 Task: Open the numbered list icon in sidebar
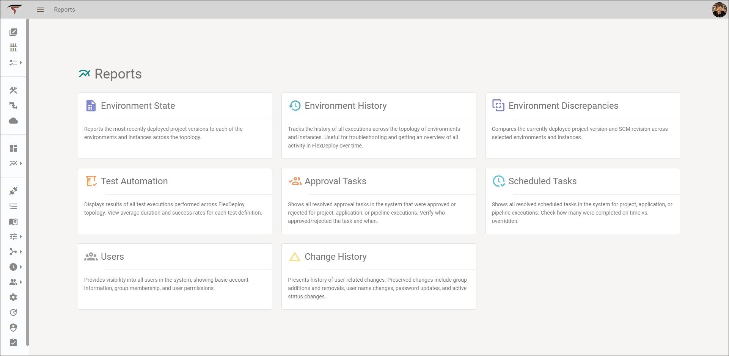pos(13,206)
